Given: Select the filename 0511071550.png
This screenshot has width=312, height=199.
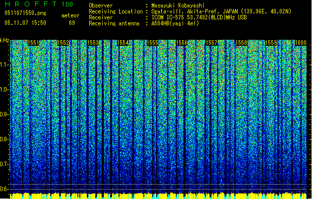Looking at the screenshot, I should tap(25, 13).
